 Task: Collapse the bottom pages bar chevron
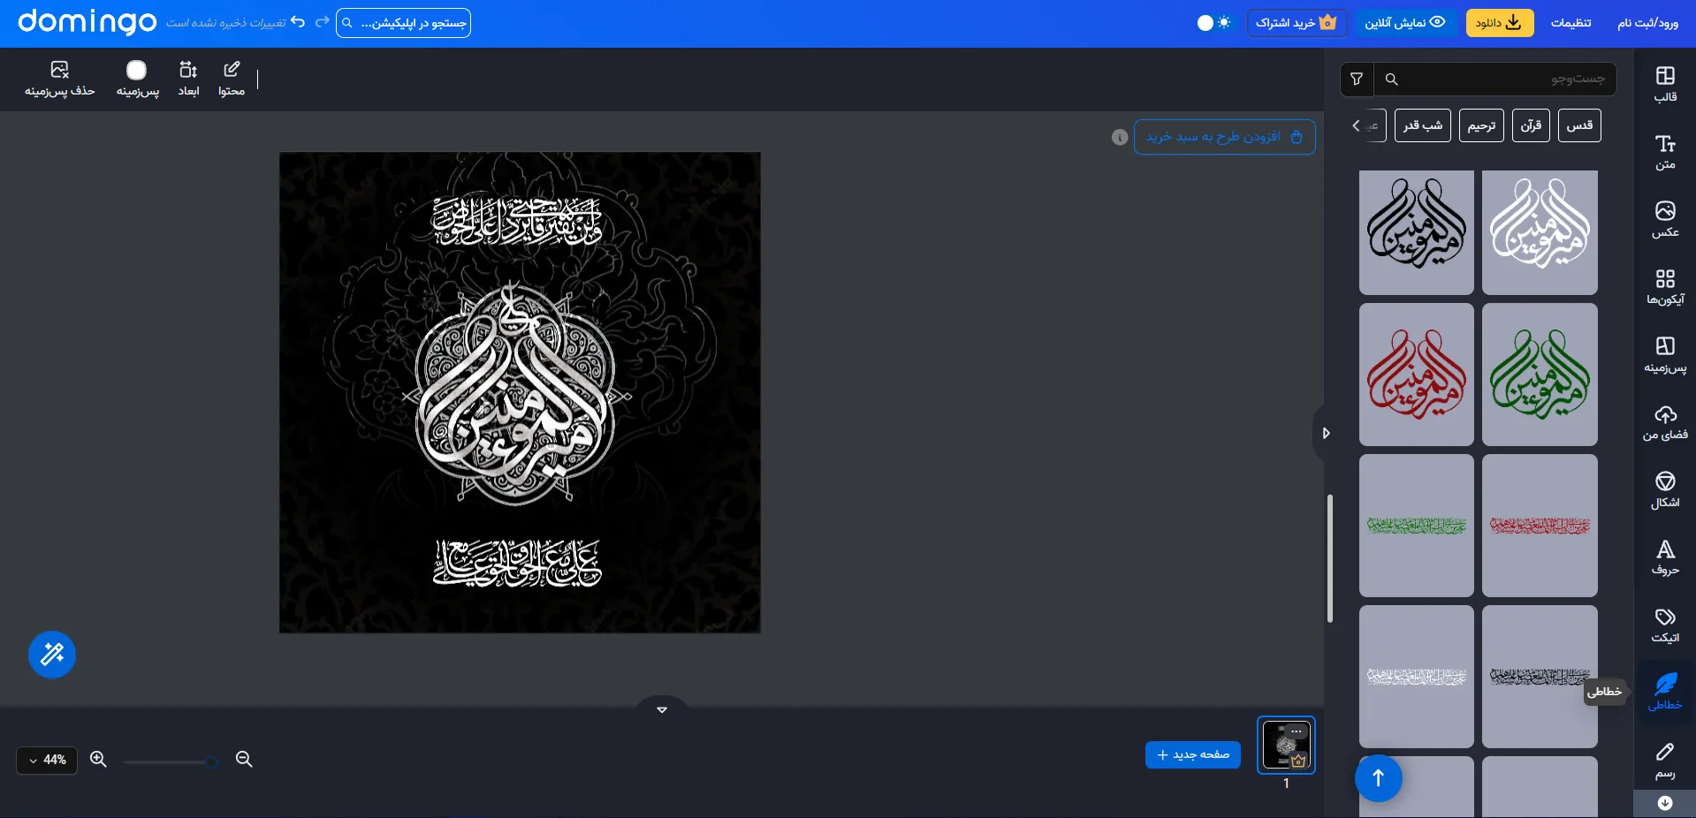pos(662,708)
